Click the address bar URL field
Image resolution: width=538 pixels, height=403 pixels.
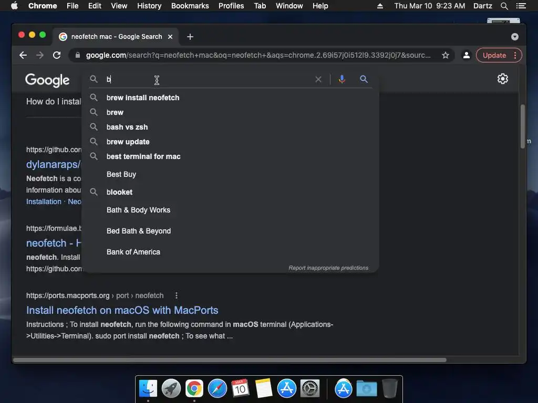[x=258, y=55]
